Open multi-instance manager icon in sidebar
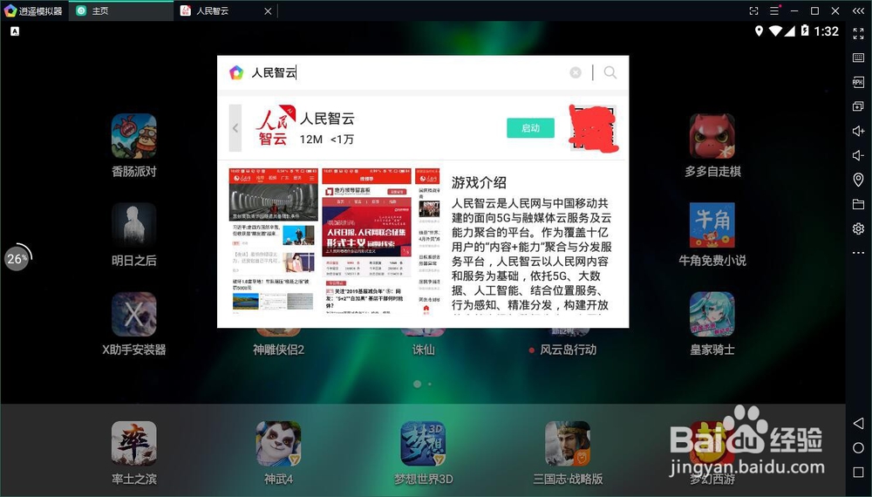This screenshot has width=872, height=497. pos(858,106)
